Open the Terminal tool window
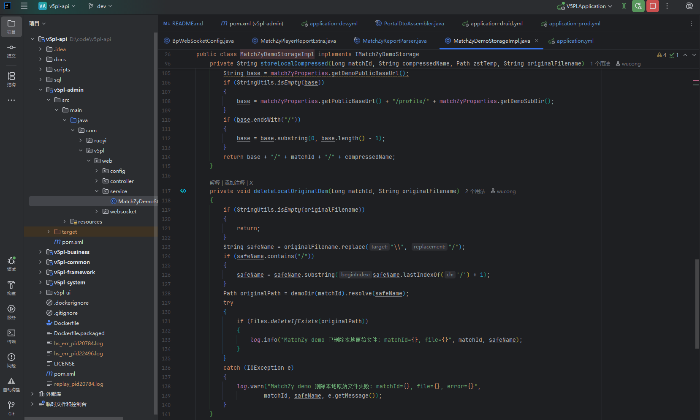 click(11, 336)
